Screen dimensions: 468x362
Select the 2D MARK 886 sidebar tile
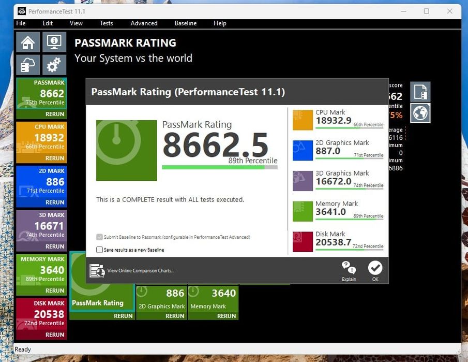41,182
